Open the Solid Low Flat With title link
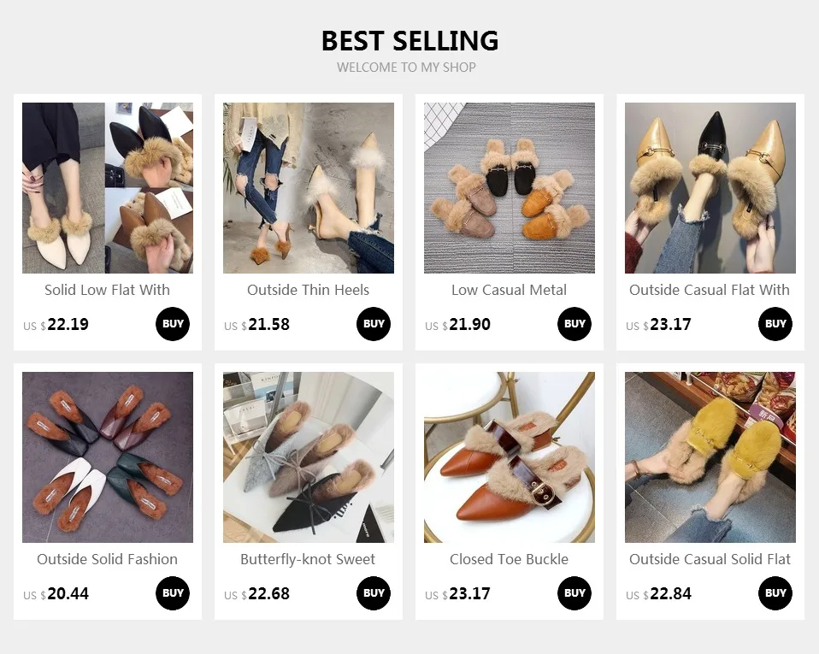This screenshot has width=819, height=654. pyautogui.click(x=107, y=290)
